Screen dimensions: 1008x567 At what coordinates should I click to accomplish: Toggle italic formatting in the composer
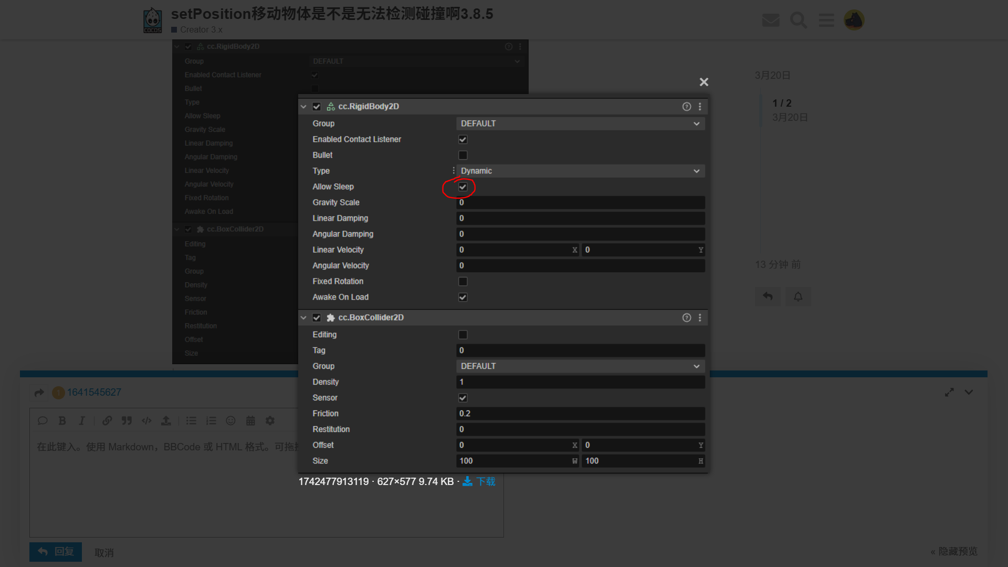(81, 420)
